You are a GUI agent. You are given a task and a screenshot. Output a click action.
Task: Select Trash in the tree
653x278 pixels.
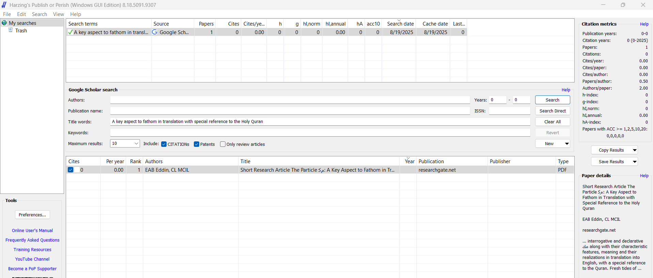click(21, 31)
